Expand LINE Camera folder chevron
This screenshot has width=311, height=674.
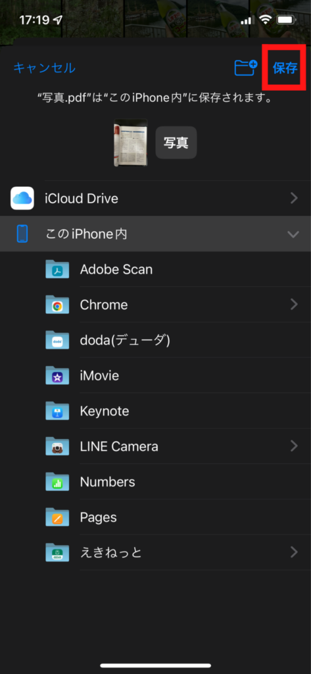(x=295, y=446)
